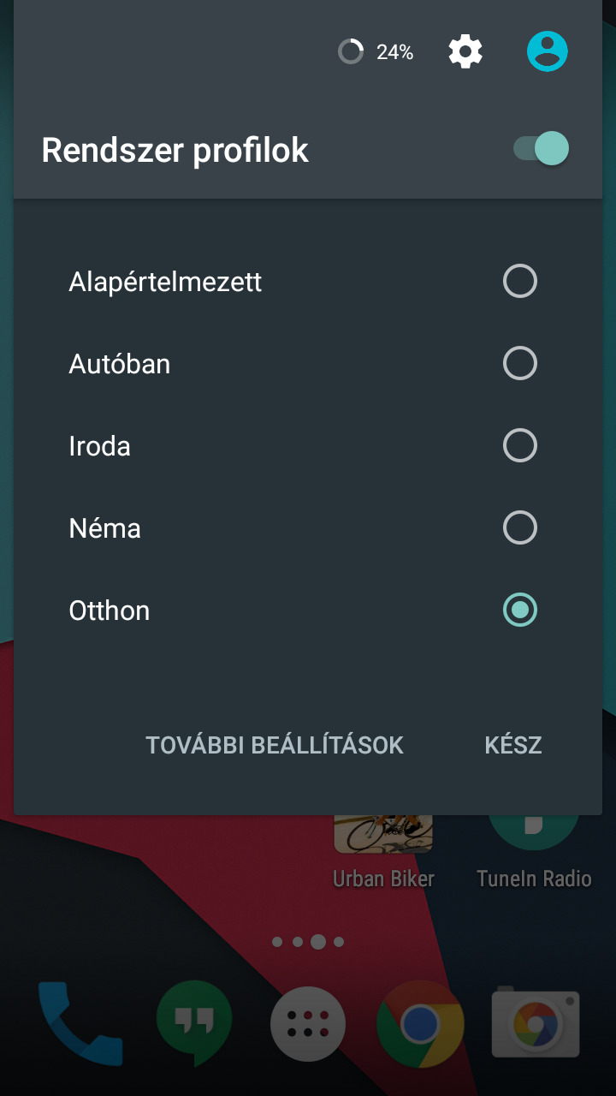Tap the user profile avatar icon
Screen dimensions: 616x1096
(548, 52)
